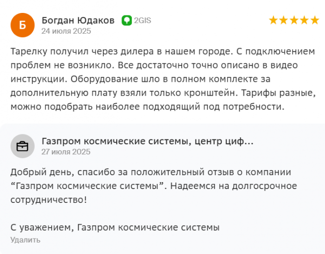The height and width of the screenshot is (254, 325).
Task: Click the signature line С уважением
Action: tap(115, 228)
